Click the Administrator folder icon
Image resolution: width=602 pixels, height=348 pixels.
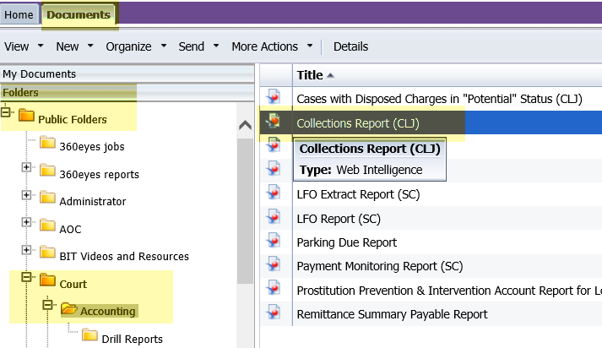47,198
